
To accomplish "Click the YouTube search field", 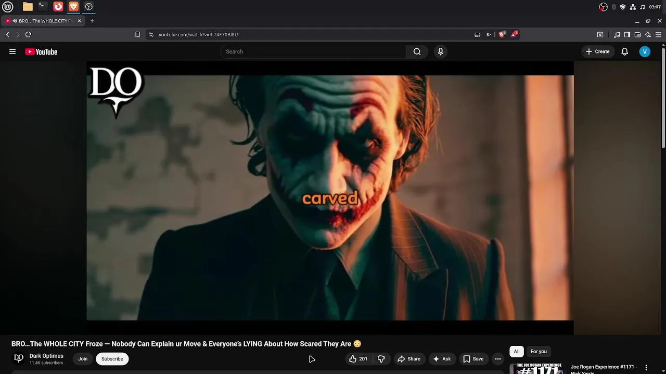I will click(x=313, y=51).
